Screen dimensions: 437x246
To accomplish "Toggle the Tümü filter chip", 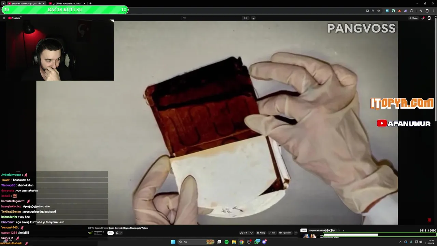I will (304, 231).
